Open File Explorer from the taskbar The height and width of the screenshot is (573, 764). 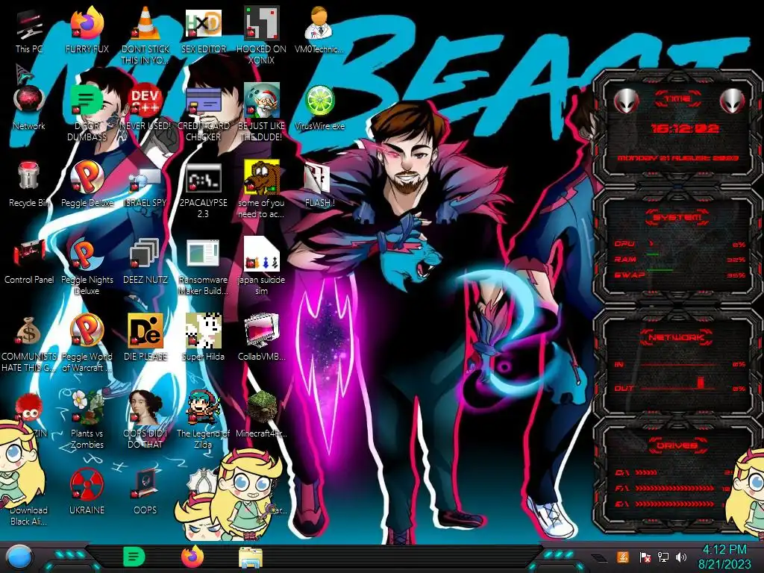[251, 557]
